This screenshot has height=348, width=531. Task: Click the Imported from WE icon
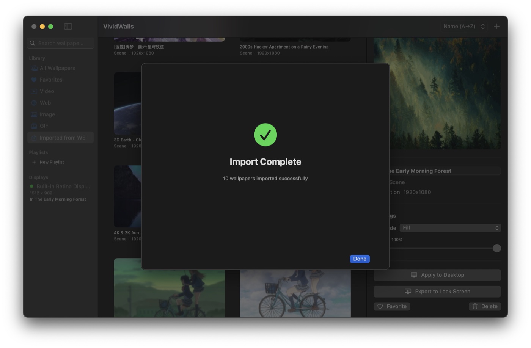pyautogui.click(x=34, y=138)
